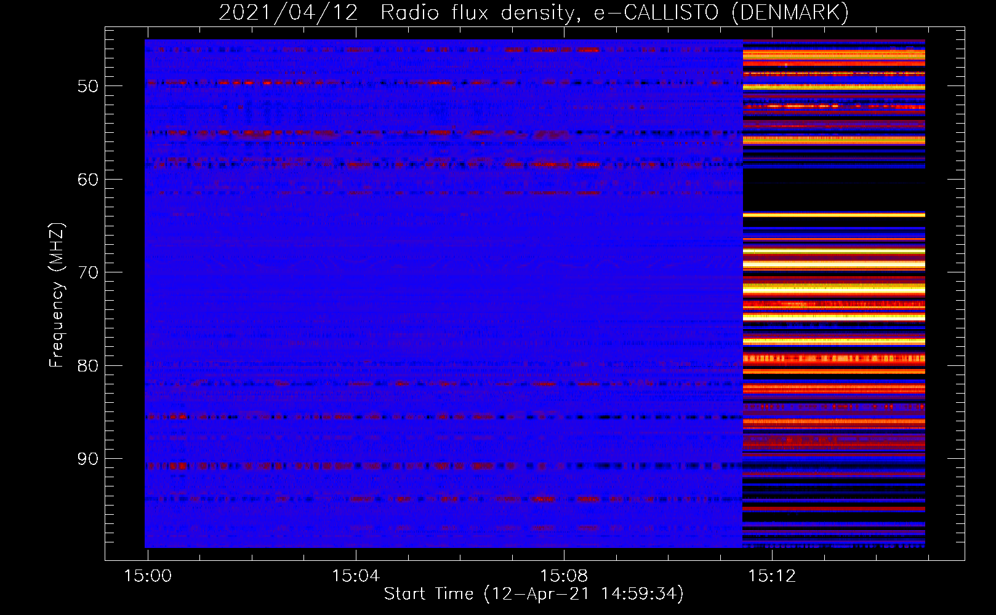Click the frequency tick label '90'
Viewport: 996px width, 615px height.
click(88, 459)
